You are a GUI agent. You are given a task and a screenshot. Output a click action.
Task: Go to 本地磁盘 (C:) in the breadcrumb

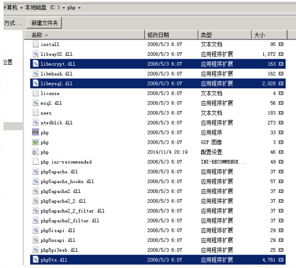click(42, 8)
